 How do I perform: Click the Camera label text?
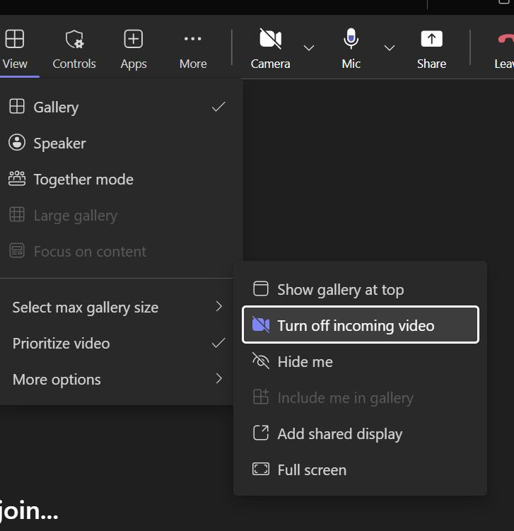coord(270,64)
